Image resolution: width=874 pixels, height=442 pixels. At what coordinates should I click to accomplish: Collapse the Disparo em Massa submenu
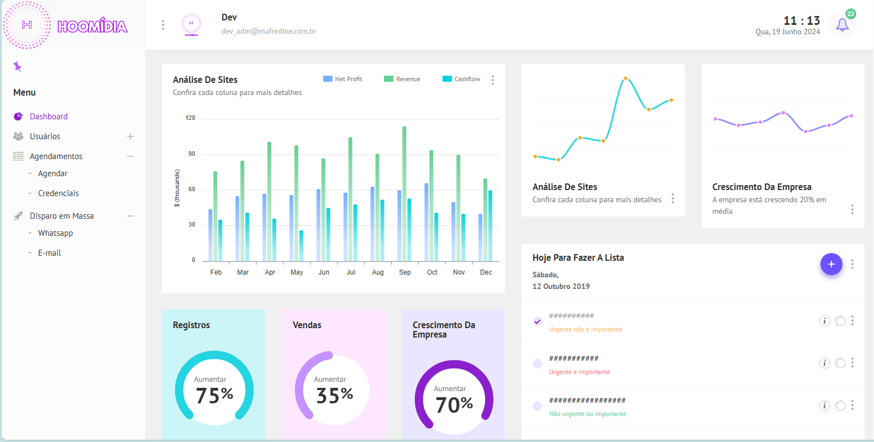130,216
